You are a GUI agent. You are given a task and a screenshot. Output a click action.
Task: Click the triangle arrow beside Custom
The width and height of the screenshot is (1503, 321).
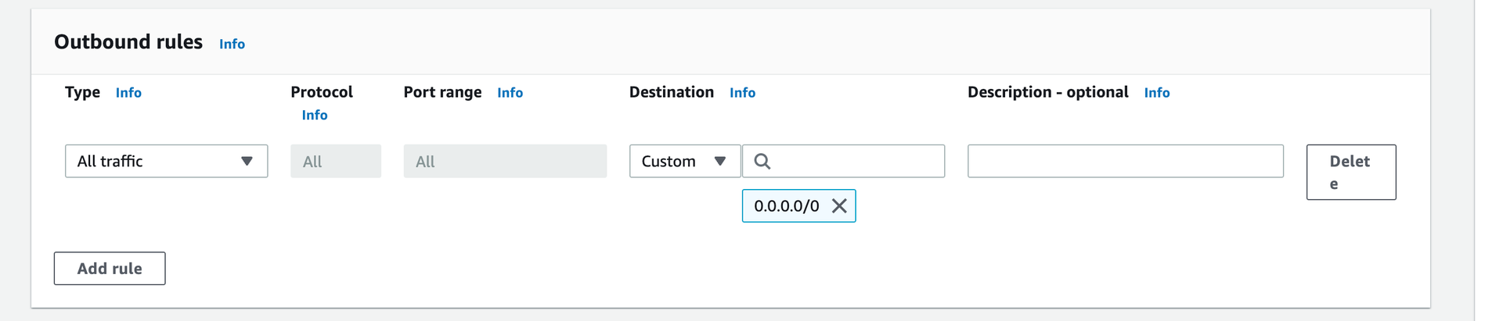[x=720, y=162]
